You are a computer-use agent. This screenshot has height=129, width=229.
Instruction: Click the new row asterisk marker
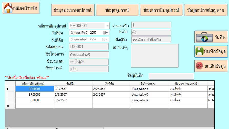click(x=7, y=106)
